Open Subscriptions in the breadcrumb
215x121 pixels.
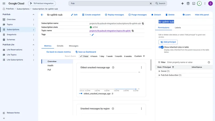(x=23, y=9)
